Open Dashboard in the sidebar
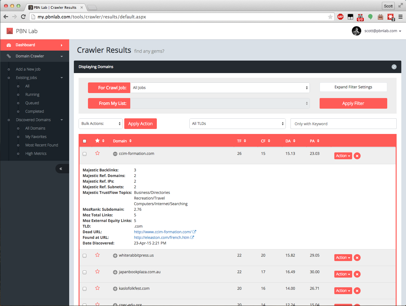Image resolution: width=406 pixels, height=306 pixels. click(34, 45)
